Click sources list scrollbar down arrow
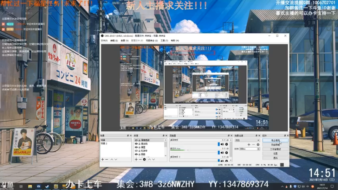Viewport: 338px width, 190px height. (166, 155)
